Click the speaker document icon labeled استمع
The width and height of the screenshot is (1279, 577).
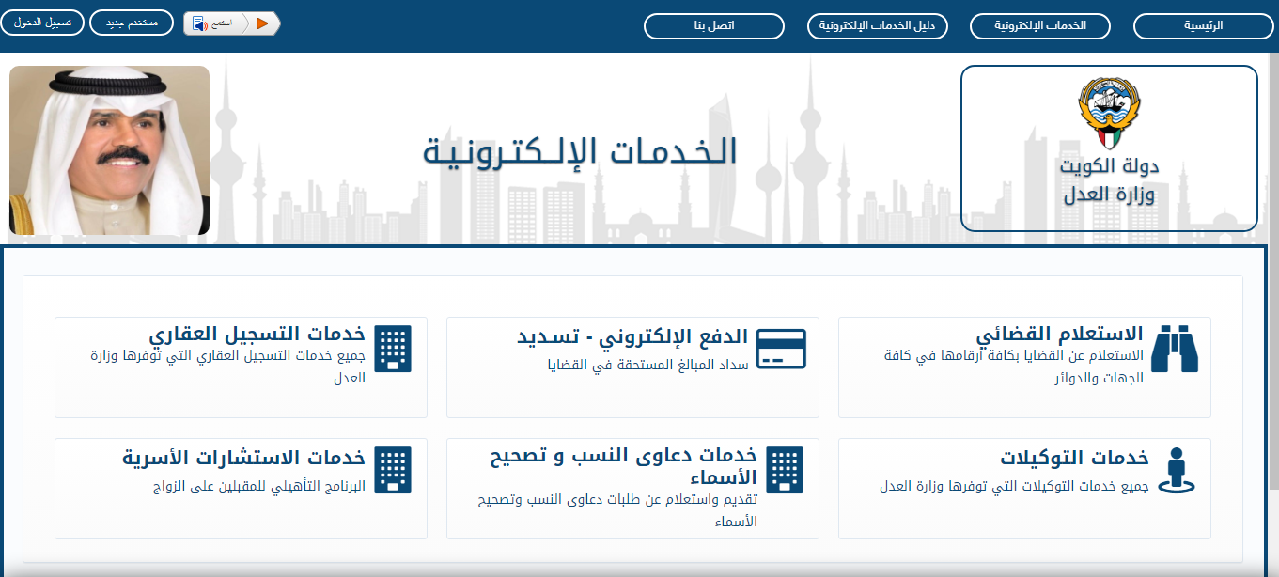[x=199, y=23]
